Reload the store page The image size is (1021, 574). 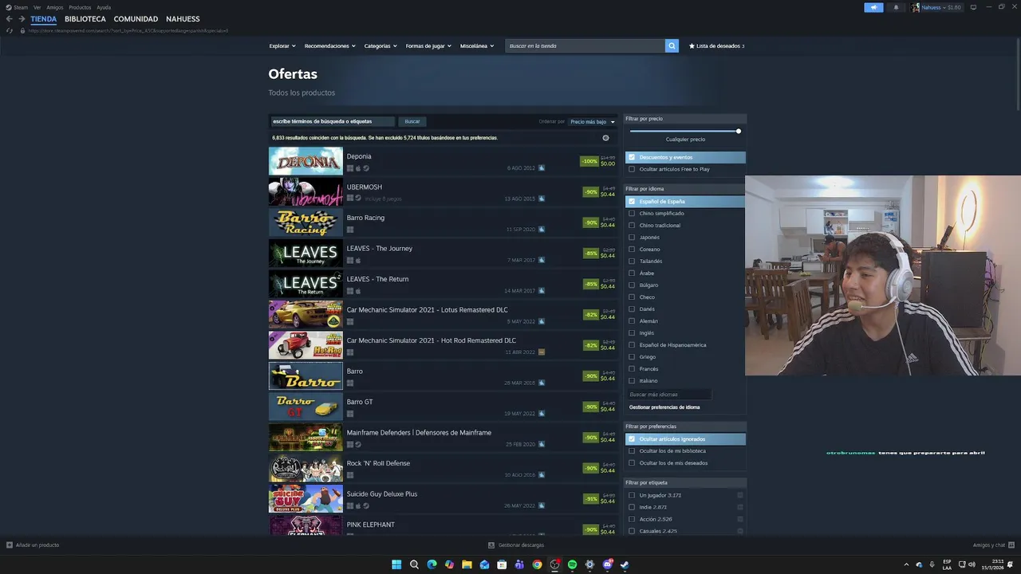tap(10, 30)
